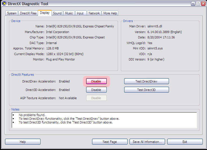
Task: Open the More Help tab
Action: tap(110, 13)
